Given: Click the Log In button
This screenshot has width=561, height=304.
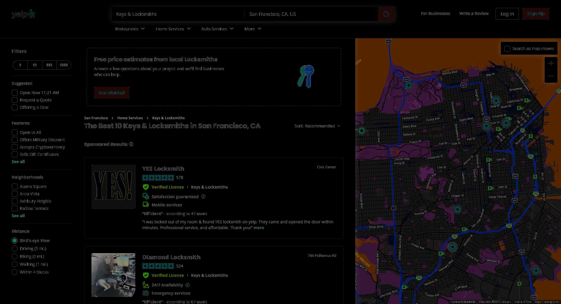Looking at the screenshot, I should (x=507, y=14).
